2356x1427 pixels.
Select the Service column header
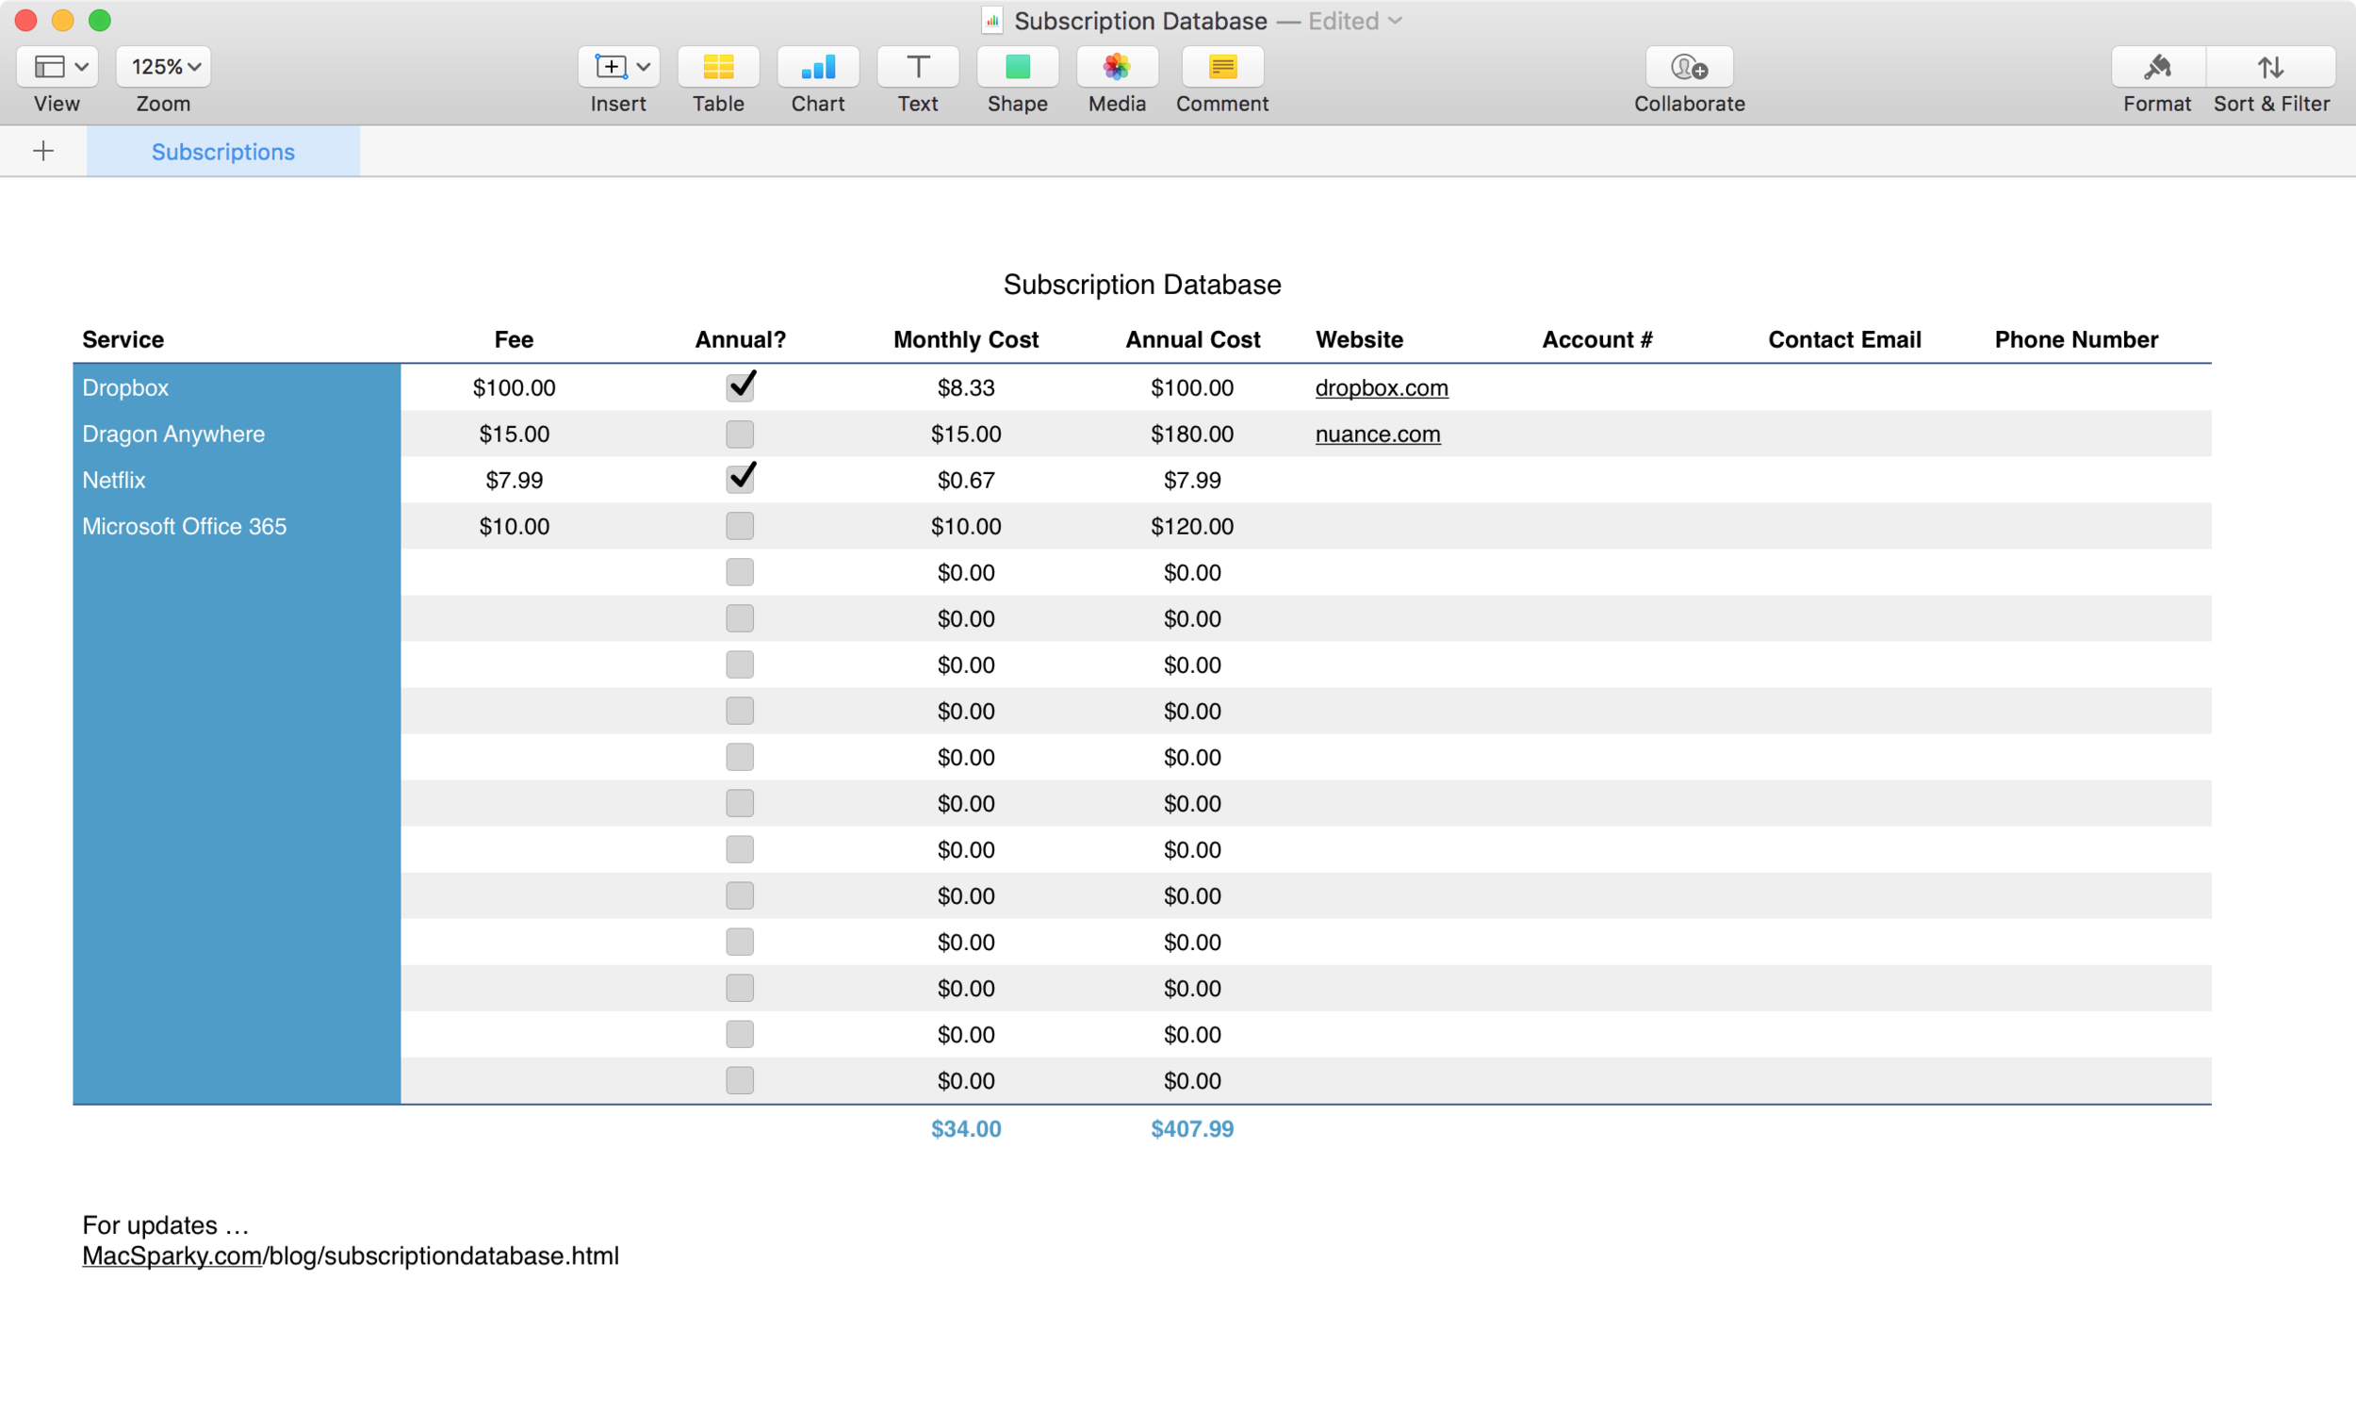point(123,339)
